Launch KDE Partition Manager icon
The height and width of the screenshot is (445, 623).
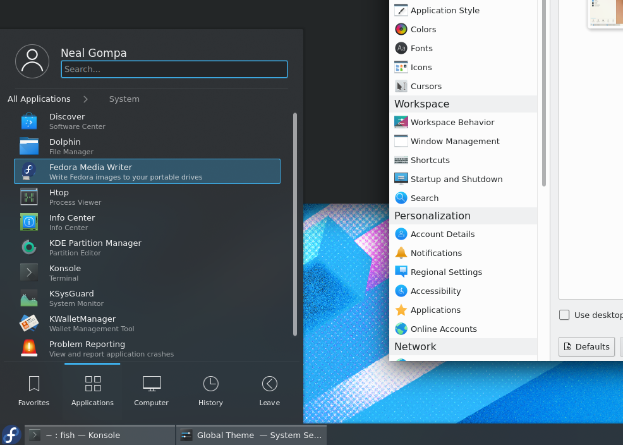pos(29,248)
